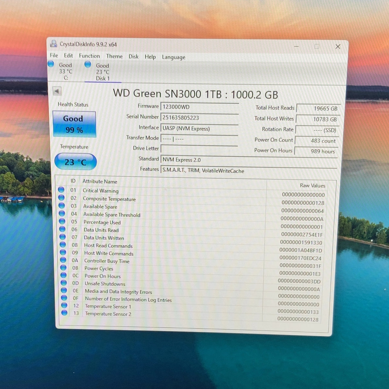Open the Theme menu
Screen dimensions: 389x389
pyautogui.click(x=114, y=56)
